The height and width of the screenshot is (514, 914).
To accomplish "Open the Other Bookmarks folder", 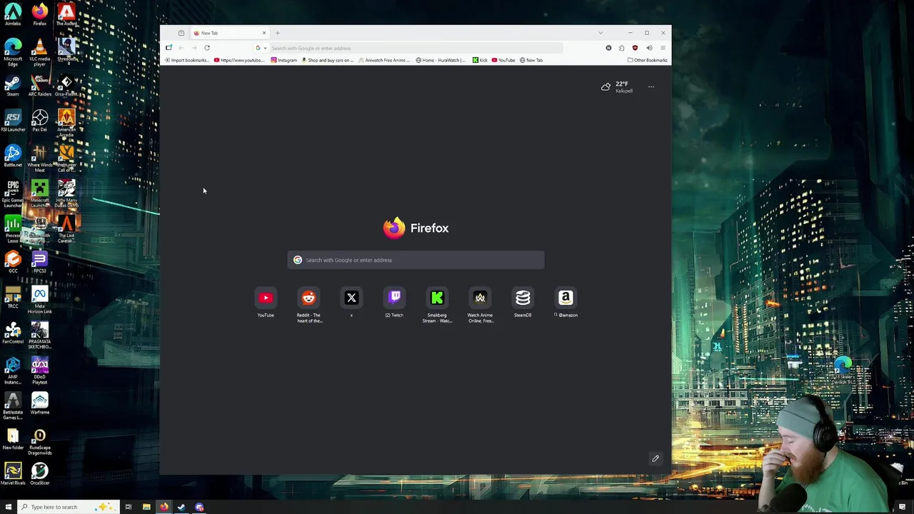I will tap(647, 60).
